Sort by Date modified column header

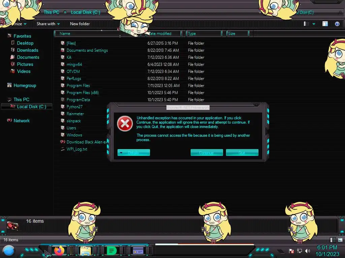click(163, 34)
